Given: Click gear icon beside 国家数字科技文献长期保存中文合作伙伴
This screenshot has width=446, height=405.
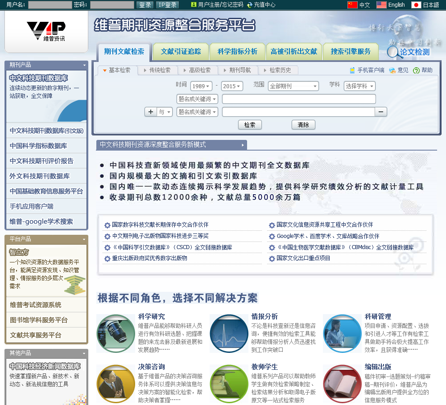Looking at the screenshot, I should 107,225.
